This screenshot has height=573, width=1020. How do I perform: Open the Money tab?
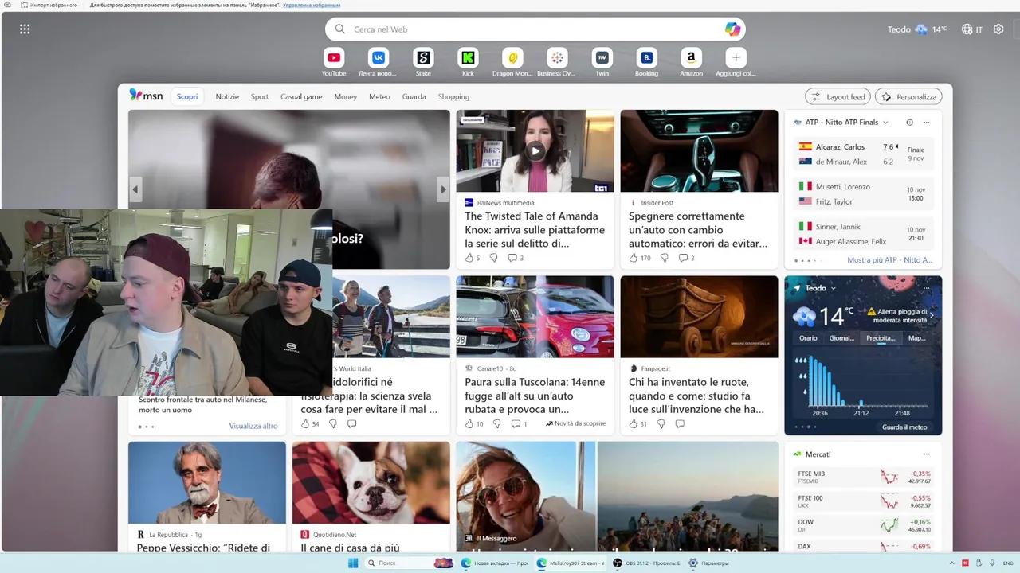click(346, 96)
